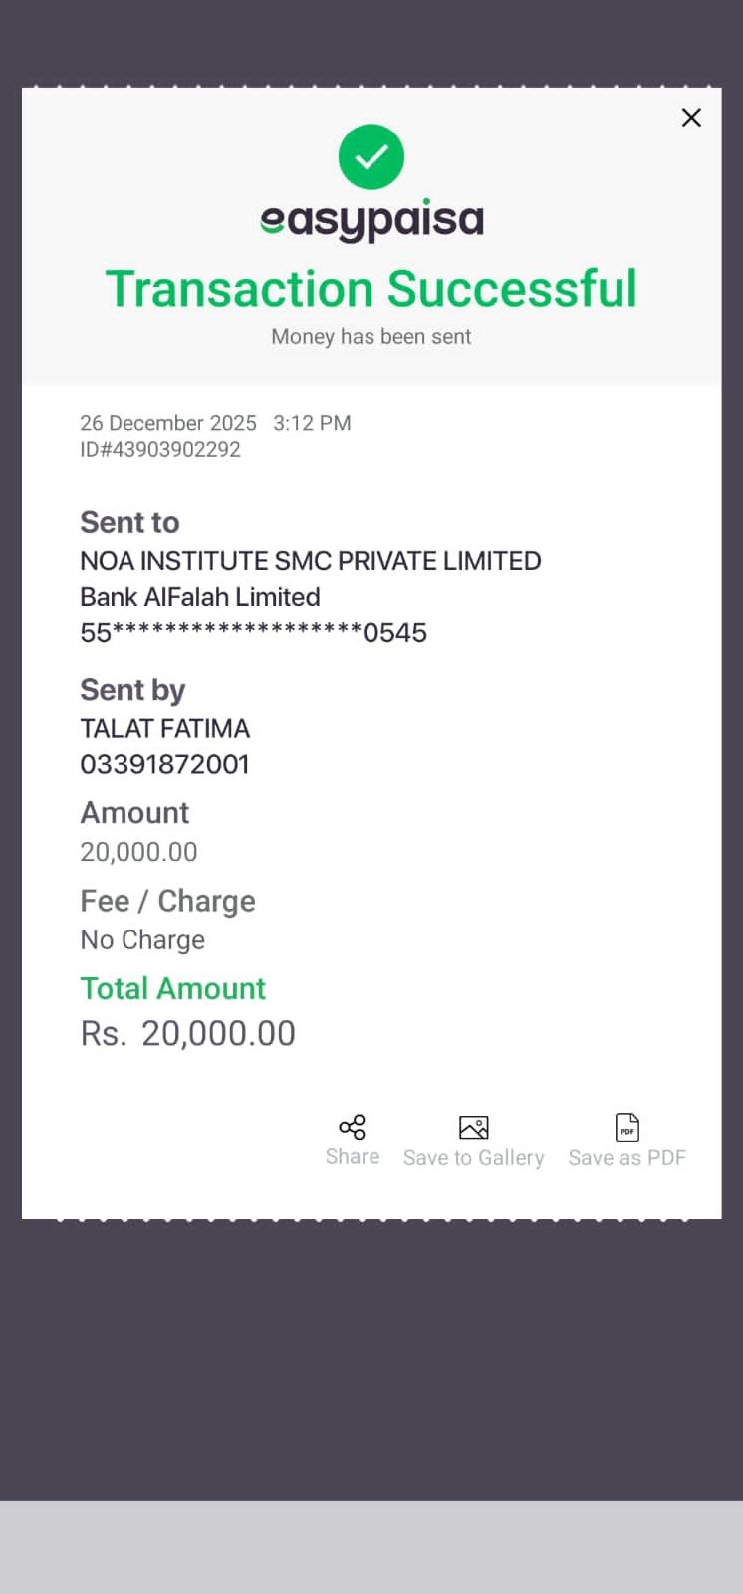
Task: Tap the Money has been sent subtitle
Action: coord(371,337)
